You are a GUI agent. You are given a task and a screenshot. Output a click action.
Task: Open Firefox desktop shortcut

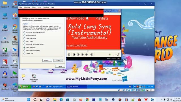15,16
